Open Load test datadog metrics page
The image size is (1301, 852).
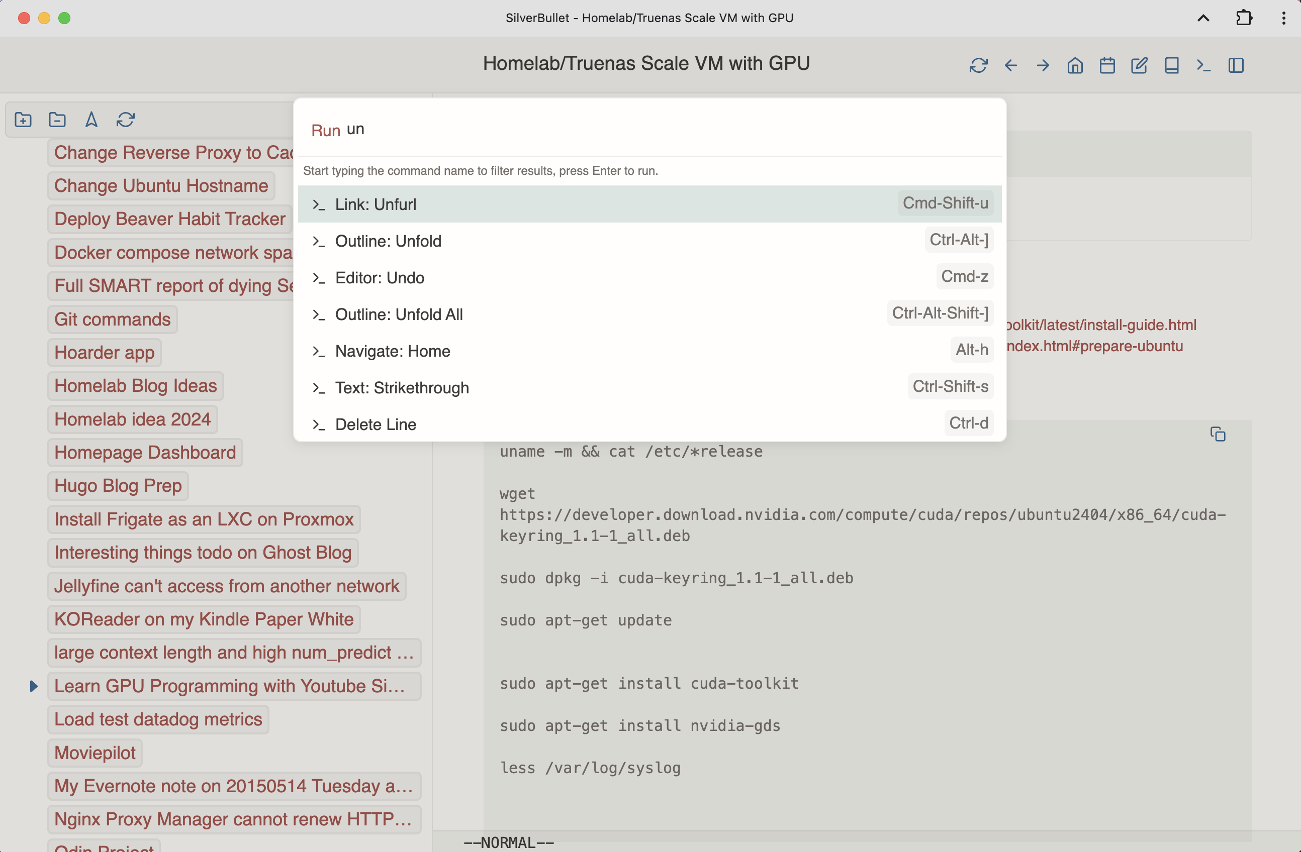click(158, 719)
